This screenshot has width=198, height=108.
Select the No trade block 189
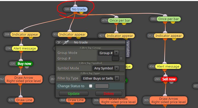pos(79,9)
